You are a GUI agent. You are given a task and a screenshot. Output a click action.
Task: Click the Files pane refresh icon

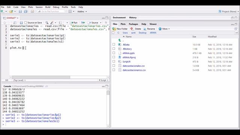236,28
